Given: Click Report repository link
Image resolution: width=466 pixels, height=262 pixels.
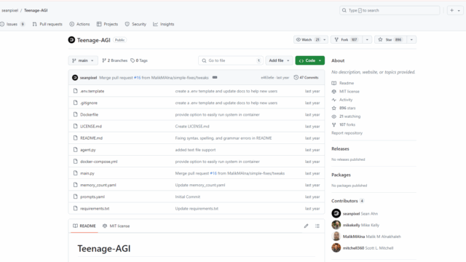Looking at the screenshot, I should (x=347, y=133).
